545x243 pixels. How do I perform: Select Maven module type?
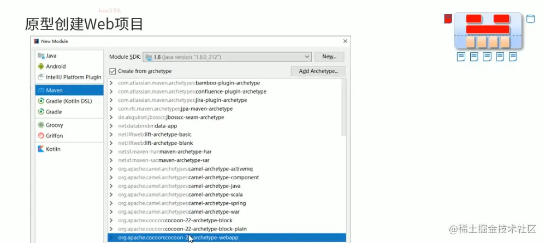(x=69, y=90)
